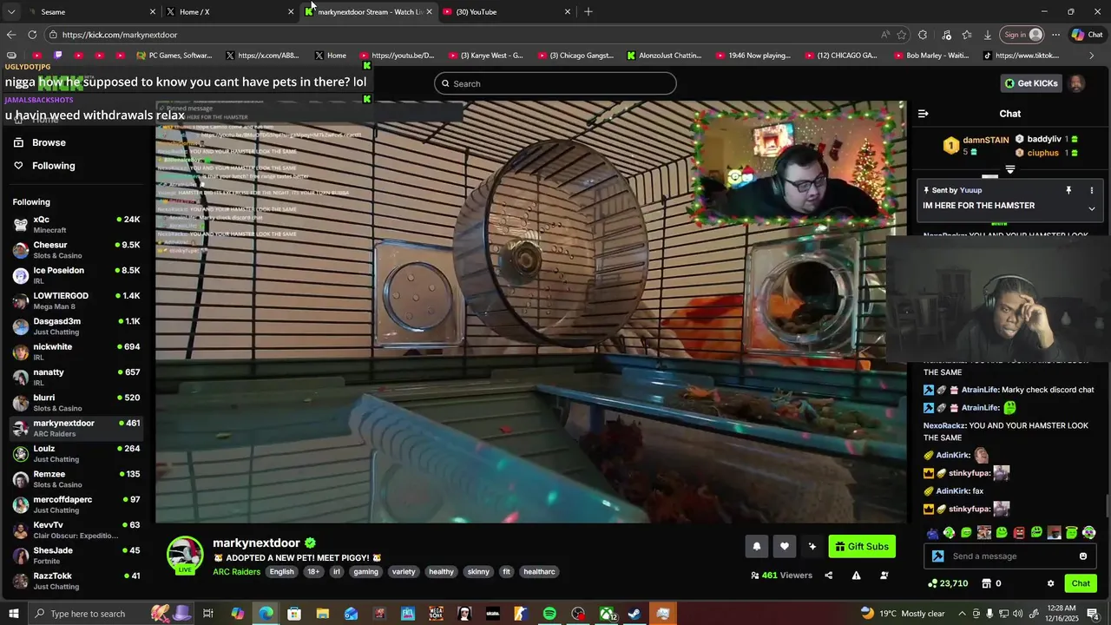The width and height of the screenshot is (1111, 625).
Task: Open Ice Poseidon channel
Action: (x=76, y=275)
